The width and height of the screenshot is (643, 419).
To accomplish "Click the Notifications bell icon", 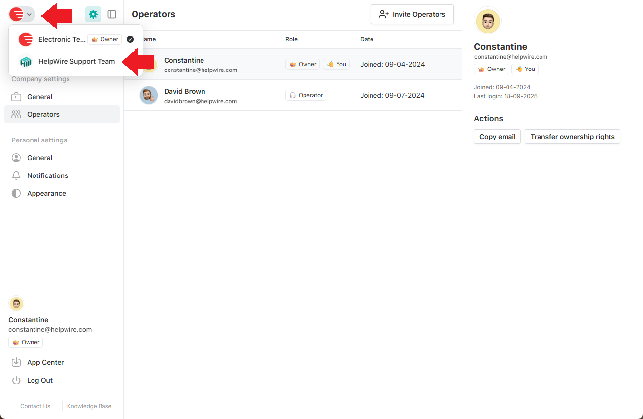I will coord(17,175).
